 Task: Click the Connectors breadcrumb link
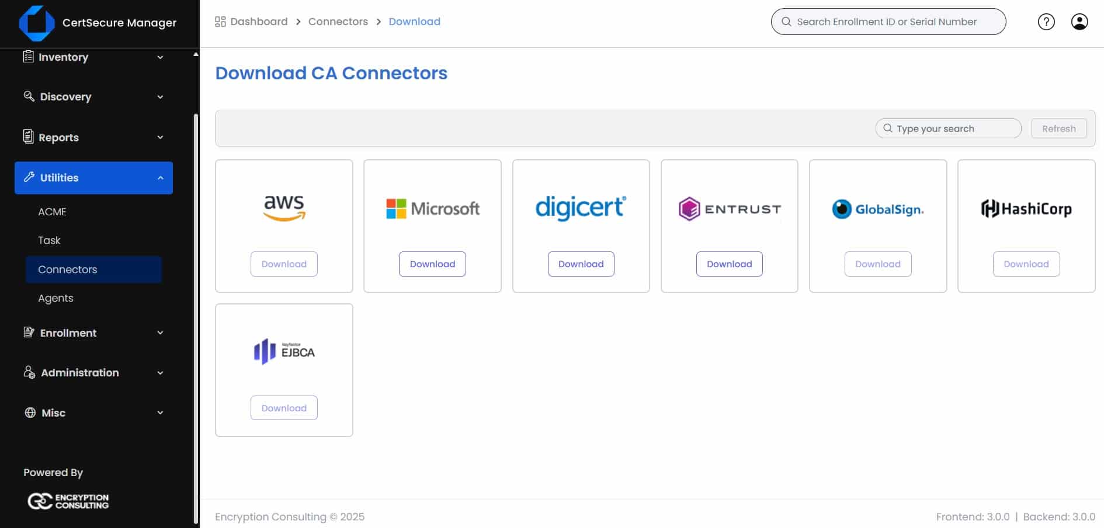coord(338,22)
